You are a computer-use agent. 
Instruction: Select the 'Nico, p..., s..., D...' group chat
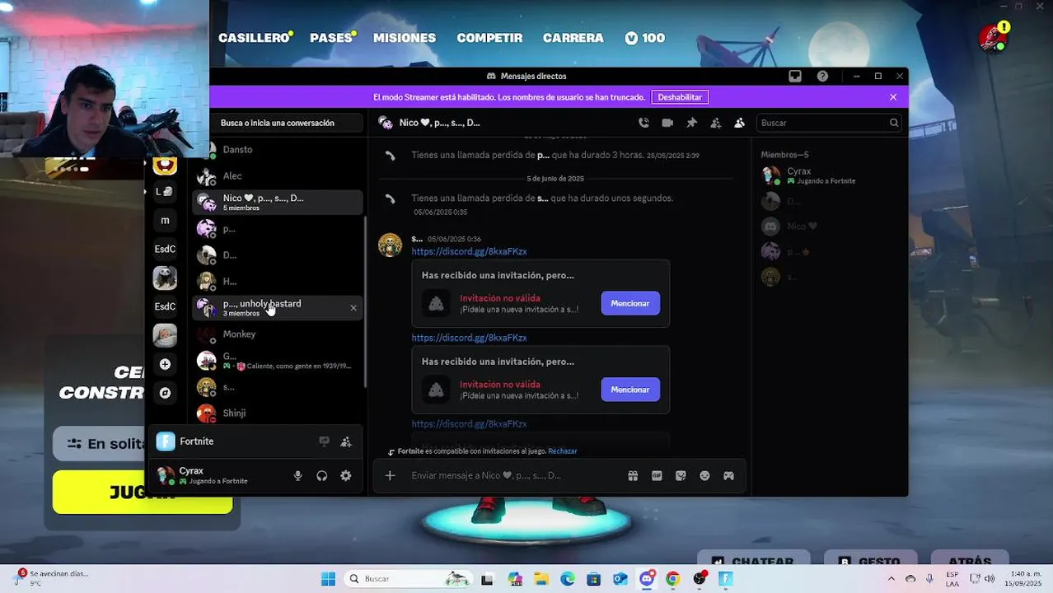[278, 202]
